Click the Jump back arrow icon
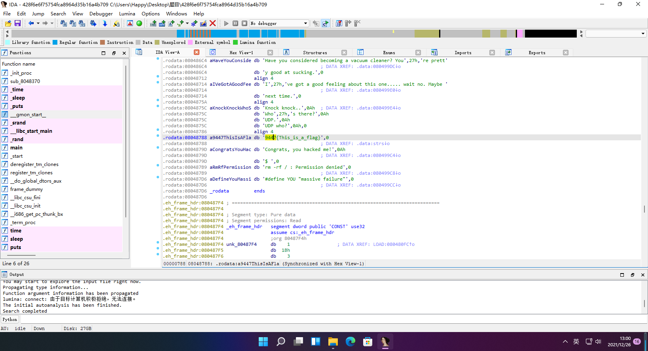Screen dimensions: 648x351 (x=31, y=23)
